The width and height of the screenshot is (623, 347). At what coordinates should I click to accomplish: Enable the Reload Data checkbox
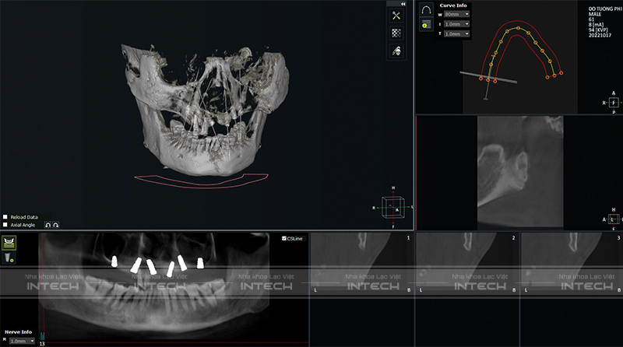tap(5, 217)
